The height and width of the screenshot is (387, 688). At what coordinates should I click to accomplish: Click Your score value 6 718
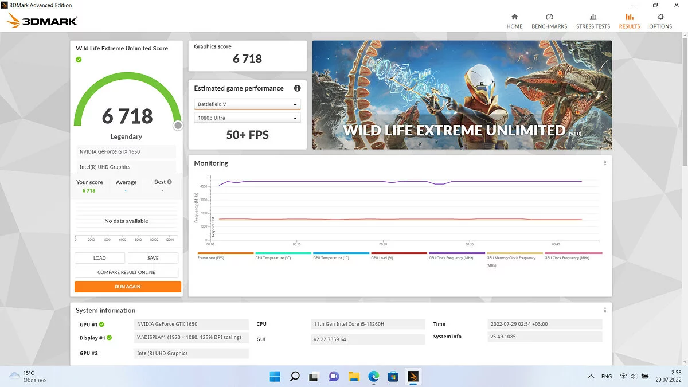[x=89, y=191]
